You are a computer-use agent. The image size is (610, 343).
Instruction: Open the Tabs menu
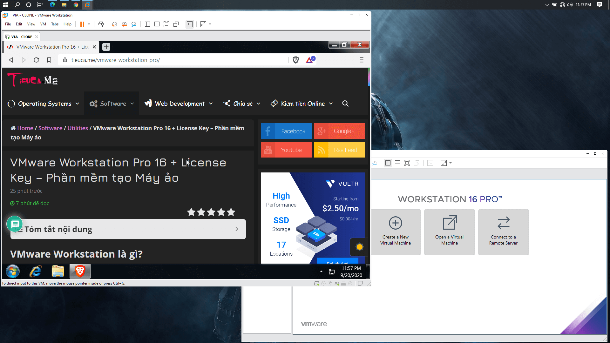tap(55, 24)
